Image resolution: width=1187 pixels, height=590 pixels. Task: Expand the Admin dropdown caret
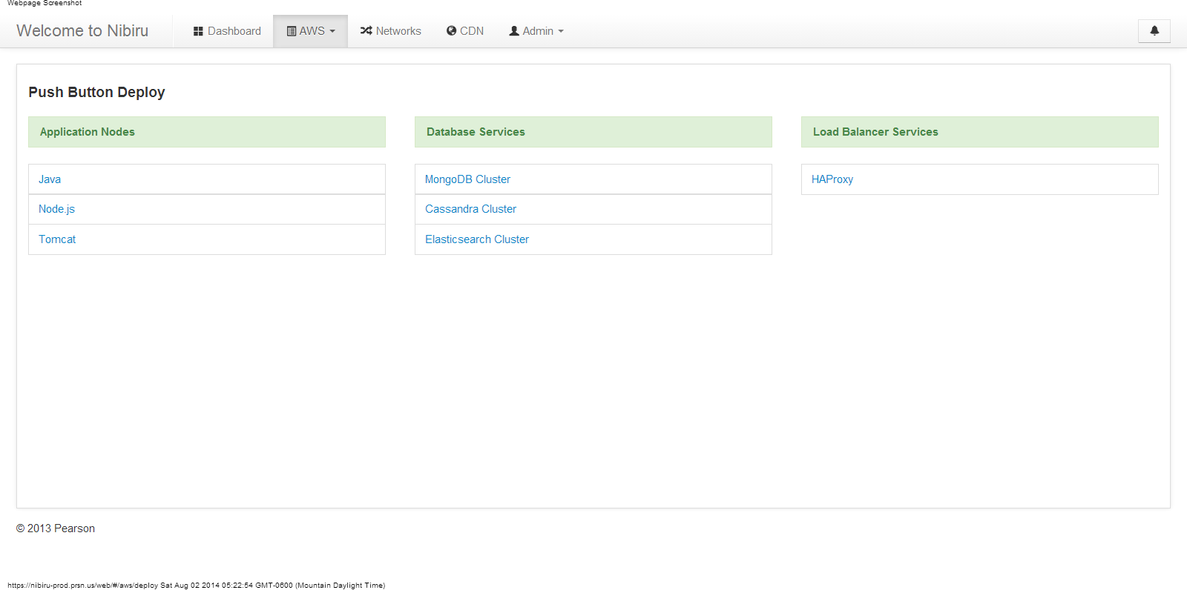point(561,31)
